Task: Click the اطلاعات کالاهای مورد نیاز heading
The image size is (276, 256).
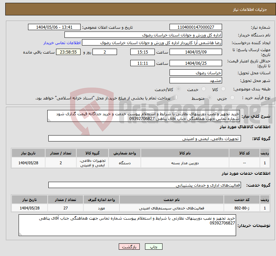Action: 245,127
